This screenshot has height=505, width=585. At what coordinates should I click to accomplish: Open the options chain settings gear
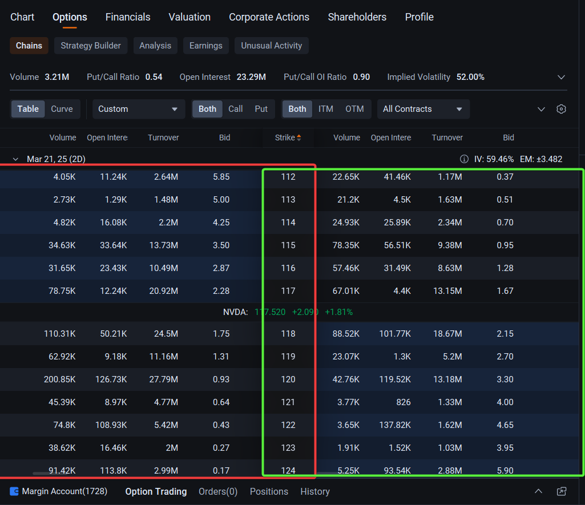pos(561,109)
